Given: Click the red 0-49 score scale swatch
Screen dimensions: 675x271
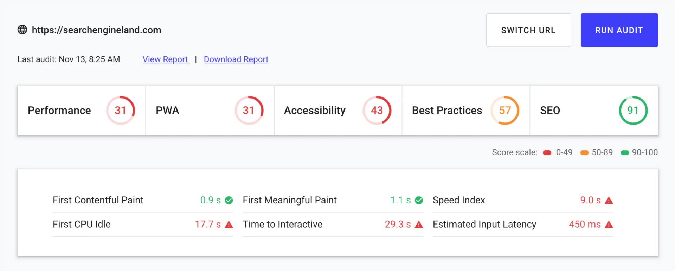Looking at the screenshot, I should [x=547, y=153].
